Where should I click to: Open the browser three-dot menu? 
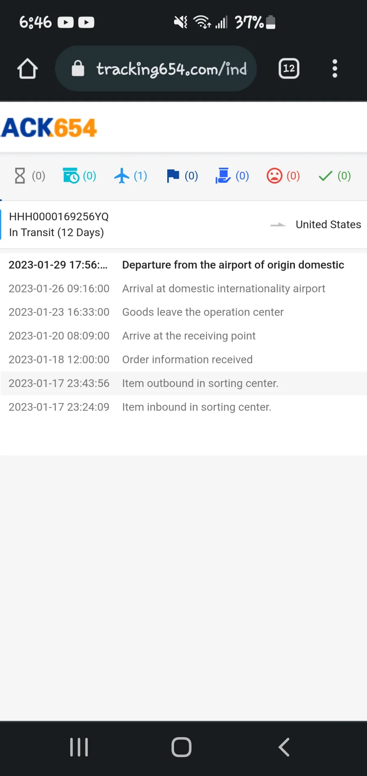coord(335,69)
